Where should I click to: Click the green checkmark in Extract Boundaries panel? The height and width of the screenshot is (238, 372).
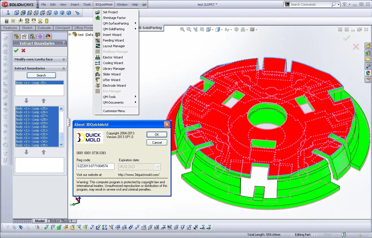[16, 51]
